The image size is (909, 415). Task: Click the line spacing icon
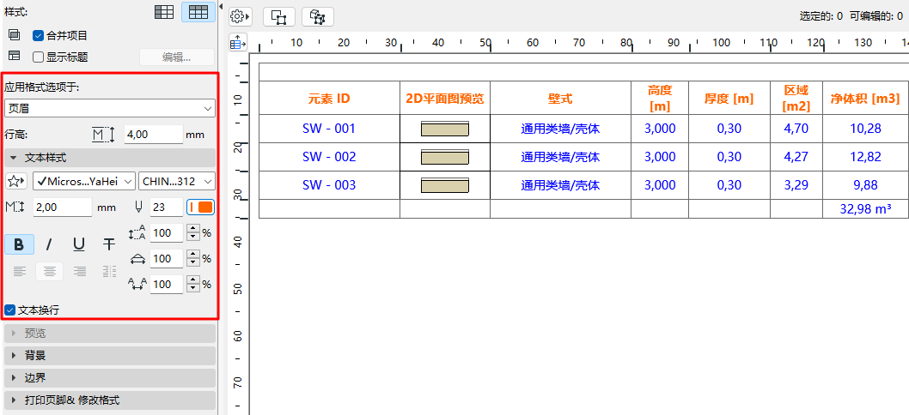click(137, 233)
